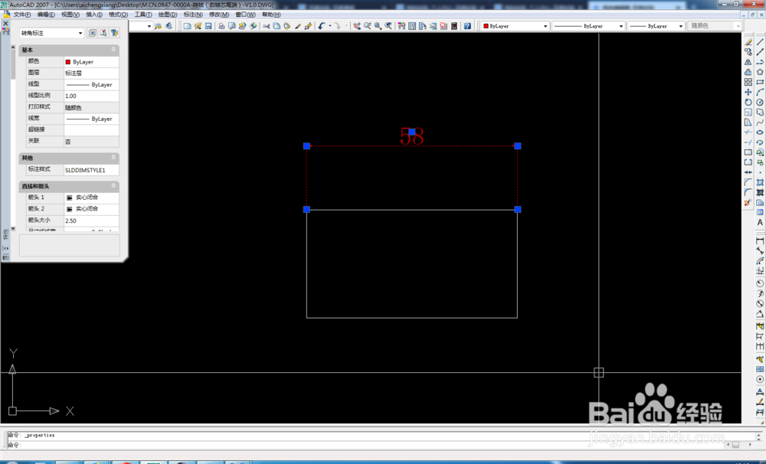The image size is (766, 464).
Task: Open the QuickCalc calculator icon
Action: coord(453,26)
